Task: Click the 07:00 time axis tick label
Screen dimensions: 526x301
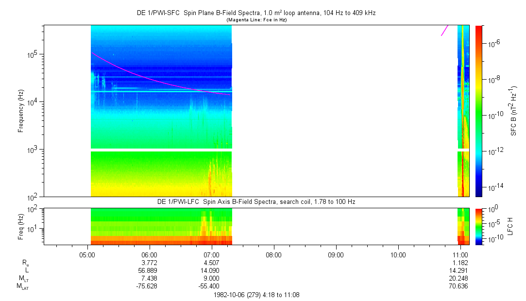Action: click(x=211, y=254)
